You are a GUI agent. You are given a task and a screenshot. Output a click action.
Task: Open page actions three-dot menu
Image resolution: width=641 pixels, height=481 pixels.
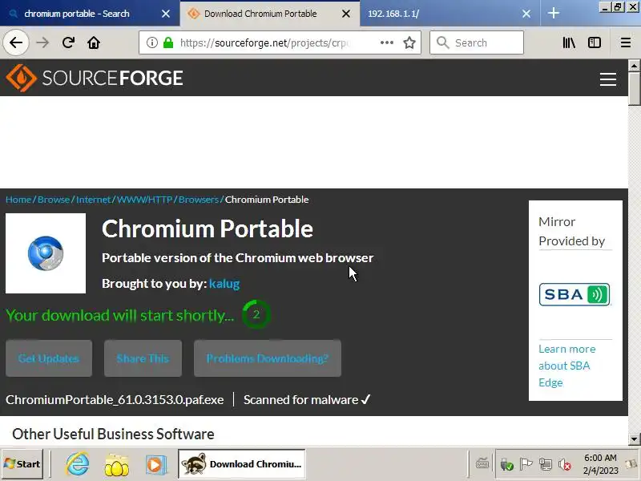pos(387,42)
